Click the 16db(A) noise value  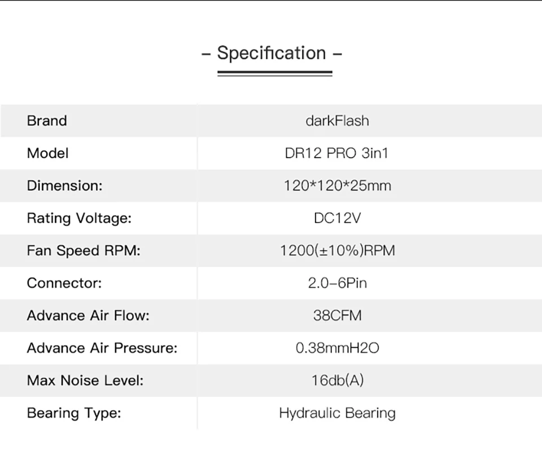(337, 380)
